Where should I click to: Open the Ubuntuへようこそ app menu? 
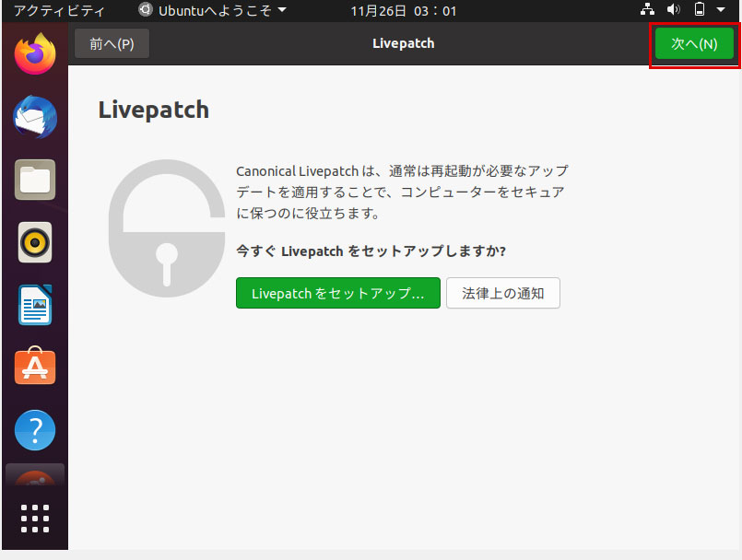click(x=213, y=10)
